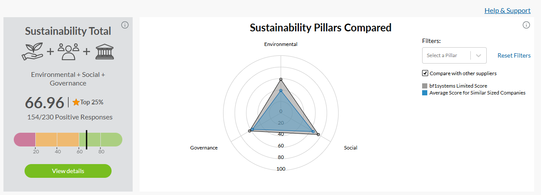Image resolution: width=541 pixels, height=195 pixels.
Task: Click the grey bf1systems Limited Score legend square
Action: pyautogui.click(x=425, y=86)
